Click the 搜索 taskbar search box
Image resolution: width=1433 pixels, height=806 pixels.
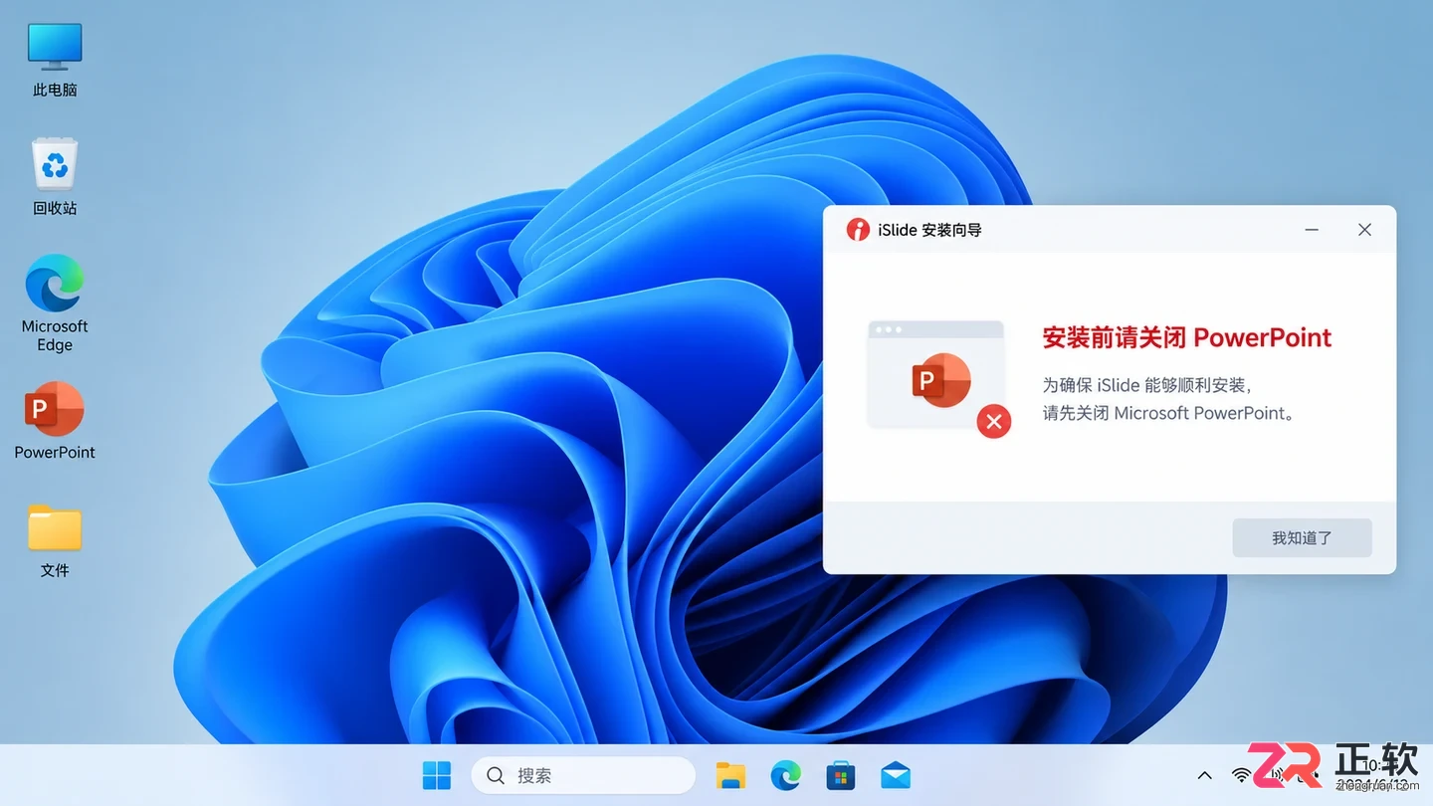tap(583, 775)
